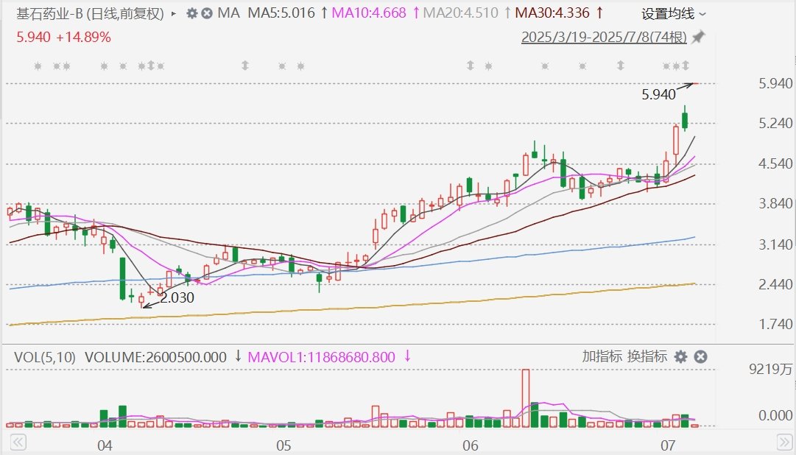Toggle the MA10 moving average label
The image size is (796, 455).
(369, 13)
